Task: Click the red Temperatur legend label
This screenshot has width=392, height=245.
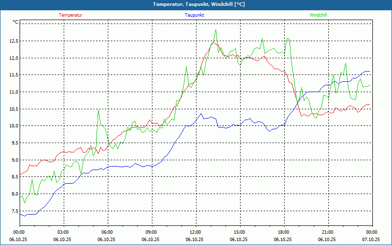Action: point(71,15)
